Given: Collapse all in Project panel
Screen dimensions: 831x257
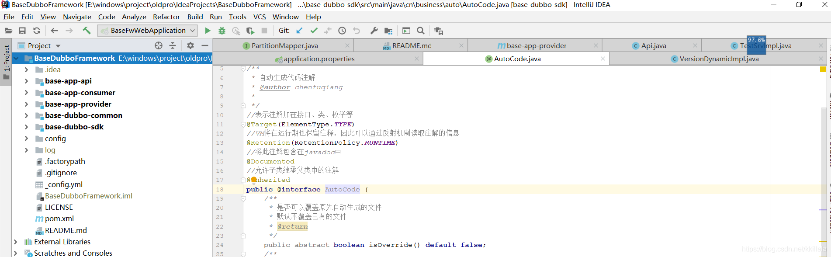Looking at the screenshot, I should 173,45.
